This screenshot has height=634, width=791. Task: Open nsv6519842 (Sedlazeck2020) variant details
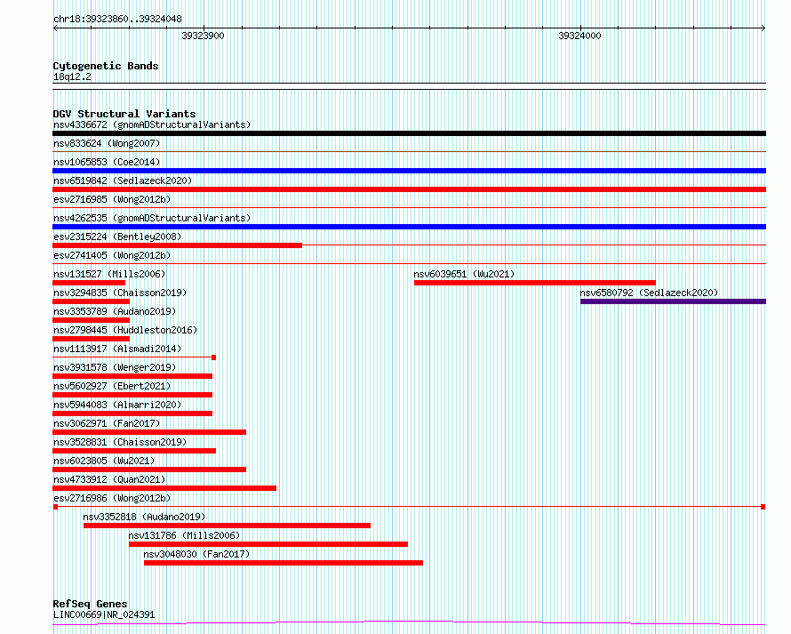(123, 181)
